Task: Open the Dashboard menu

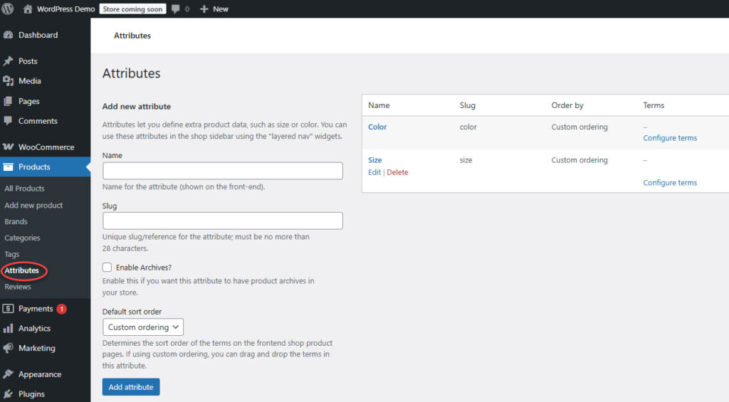Action: 38,35
